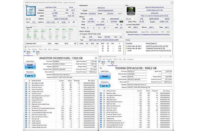
Task: Click Attribute Name column header in Kingston table
Action: coord(36,81)
